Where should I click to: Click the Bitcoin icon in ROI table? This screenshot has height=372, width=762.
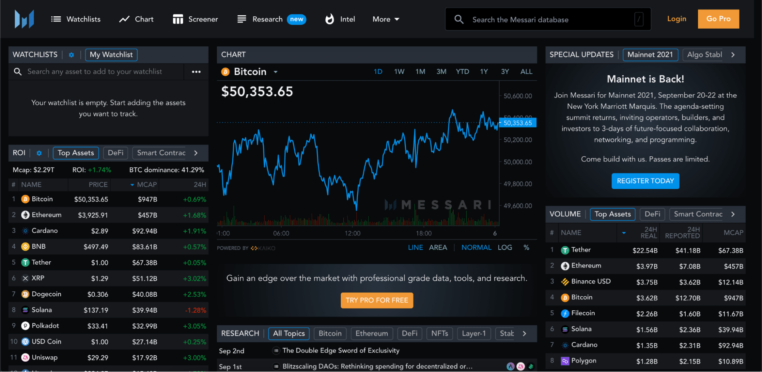click(x=25, y=199)
